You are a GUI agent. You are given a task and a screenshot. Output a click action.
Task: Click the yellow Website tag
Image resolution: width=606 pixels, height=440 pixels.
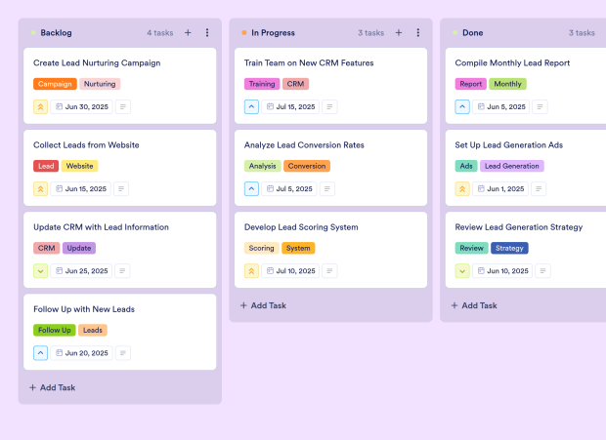tap(79, 166)
